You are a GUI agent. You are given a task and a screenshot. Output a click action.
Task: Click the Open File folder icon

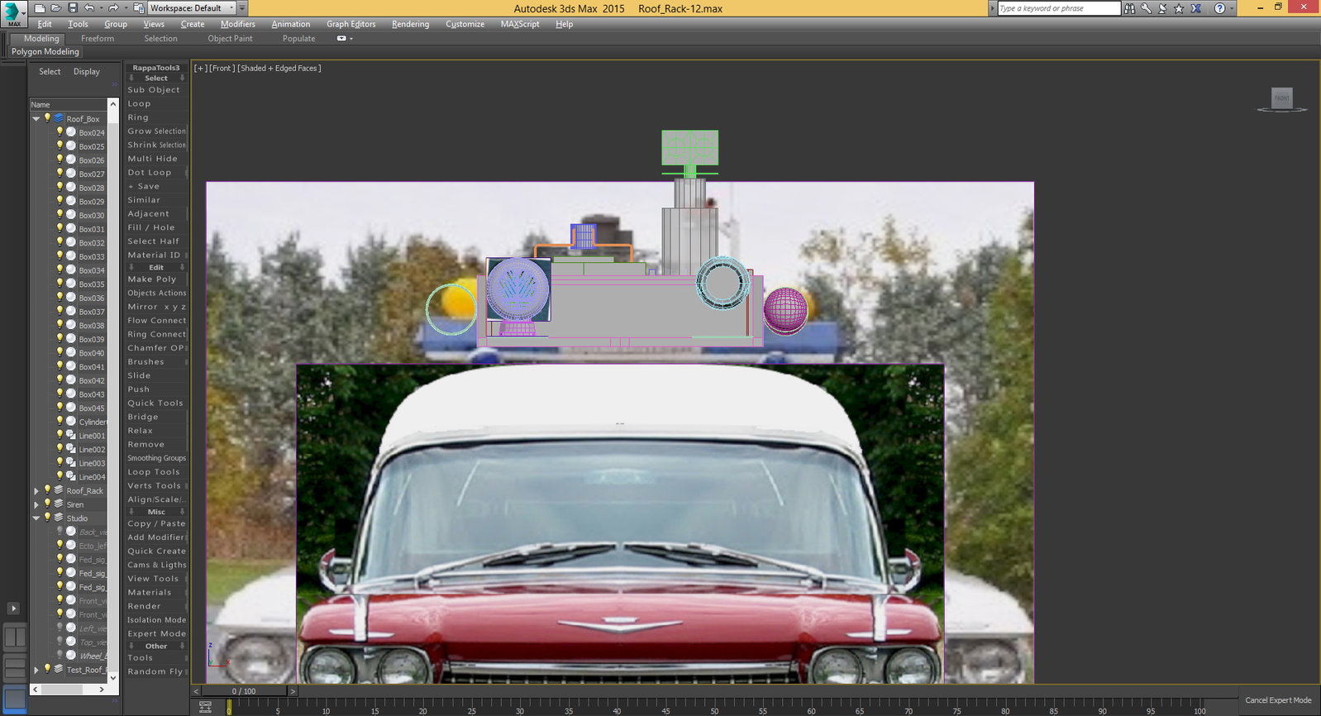point(55,8)
